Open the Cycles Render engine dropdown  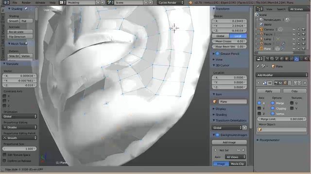pyautogui.click(x=171, y=2)
